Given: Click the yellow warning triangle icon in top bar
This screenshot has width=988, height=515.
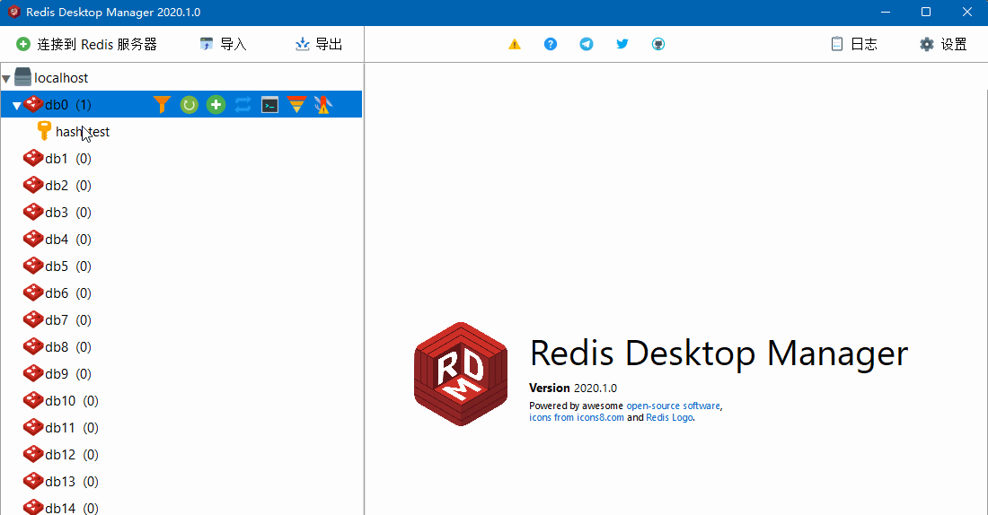Looking at the screenshot, I should [515, 44].
